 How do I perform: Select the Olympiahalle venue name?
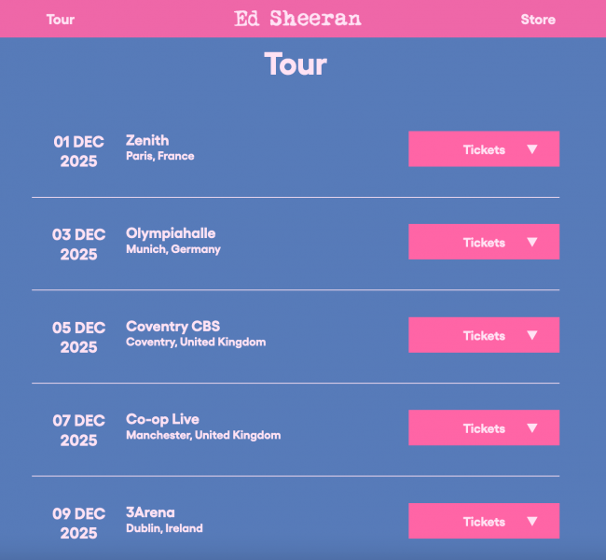coord(171,233)
